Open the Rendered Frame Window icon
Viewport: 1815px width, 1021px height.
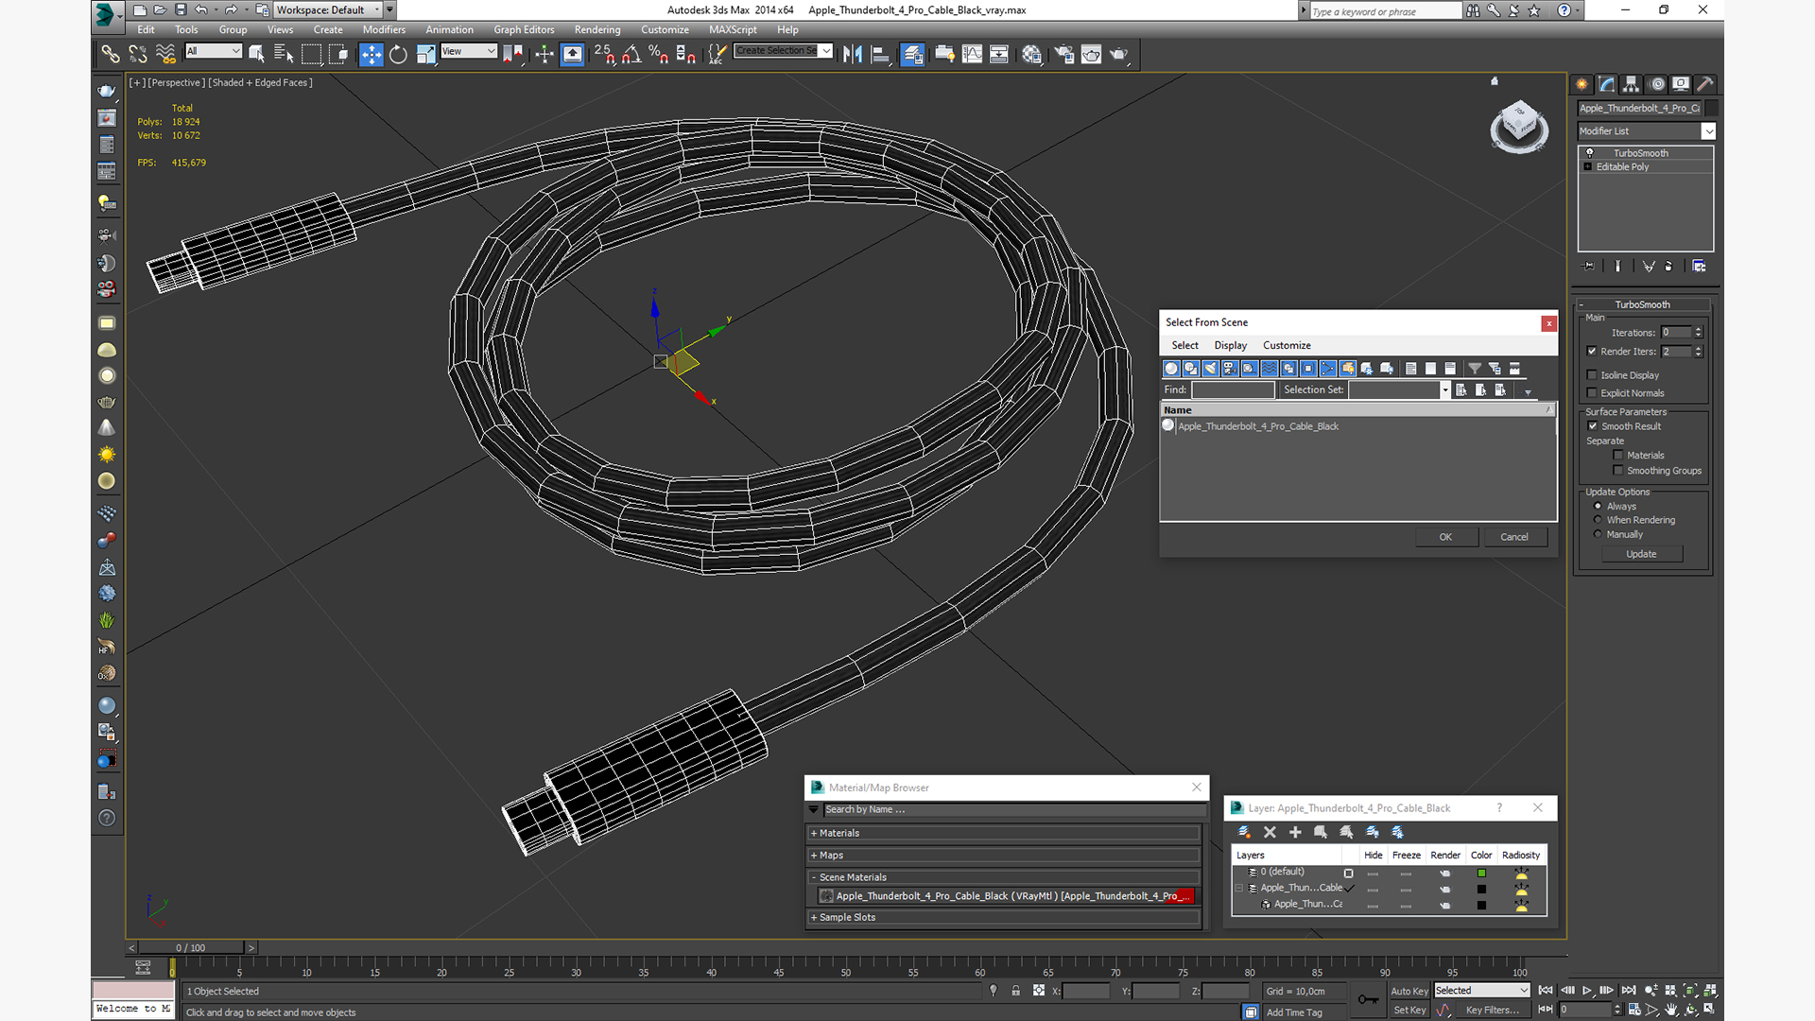click(1091, 55)
